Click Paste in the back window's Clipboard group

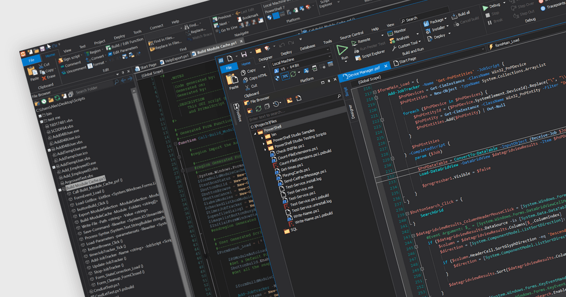pos(33,74)
